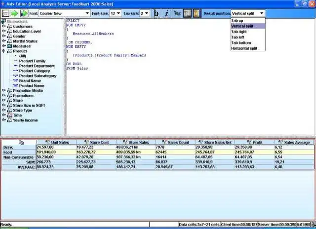
Task: Expand the Customers dimension node
Action: pos(4,26)
